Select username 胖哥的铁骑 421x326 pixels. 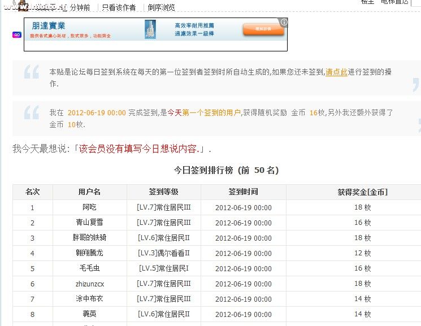tap(89, 238)
